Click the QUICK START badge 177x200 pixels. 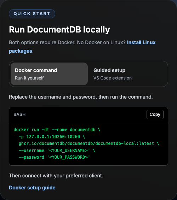click(32, 14)
